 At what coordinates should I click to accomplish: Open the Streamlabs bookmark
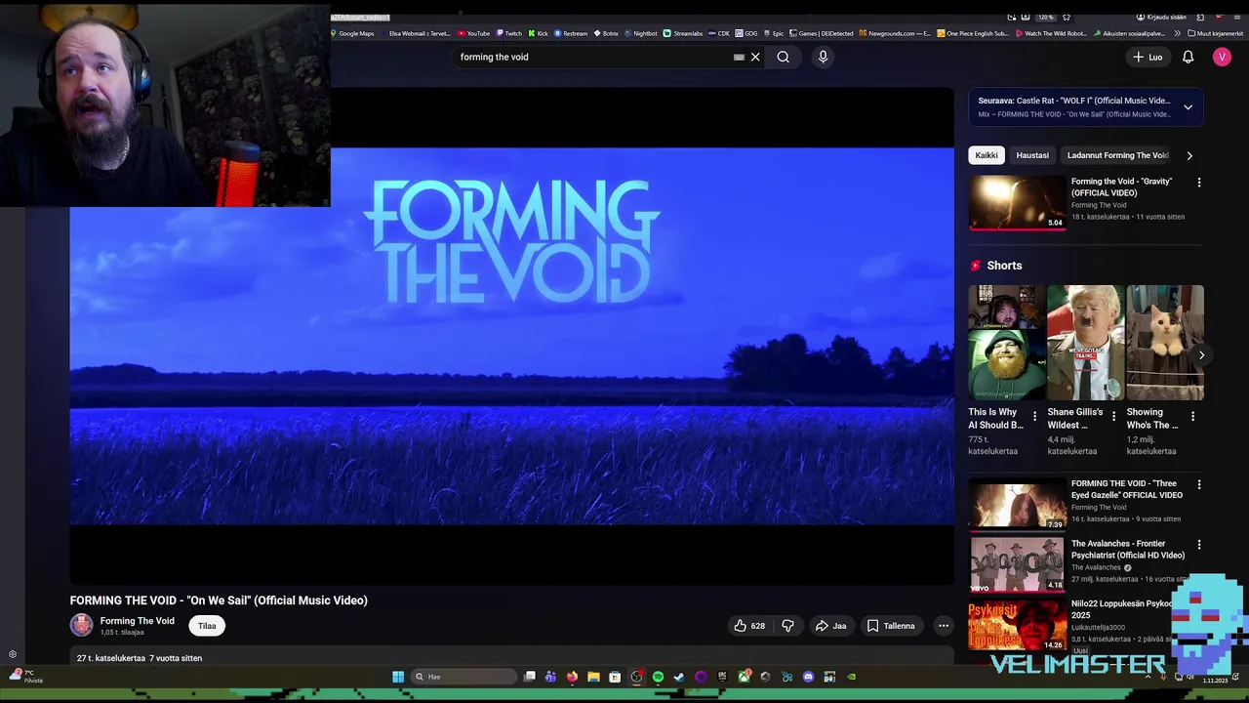682,33
